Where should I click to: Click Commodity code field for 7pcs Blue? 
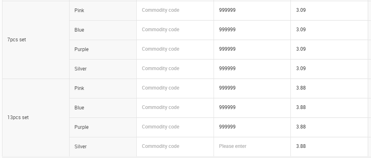coord(175,30)
